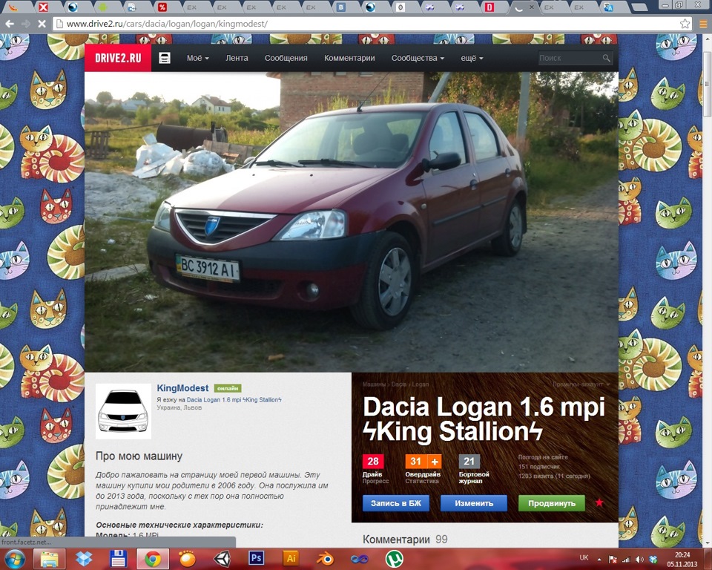Image resolution: width=712 pixels, height=570 pixels.
Task: Open the orange ball app in taskbar
Action: pos(187,559)
